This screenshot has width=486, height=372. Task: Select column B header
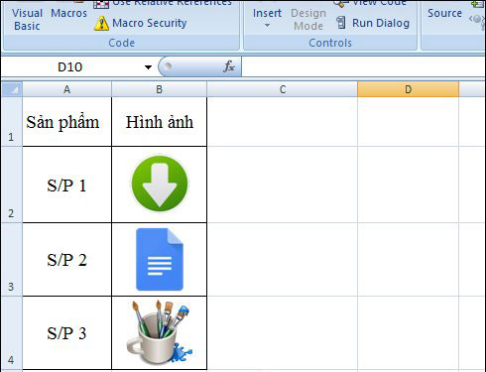click(160, 89)
